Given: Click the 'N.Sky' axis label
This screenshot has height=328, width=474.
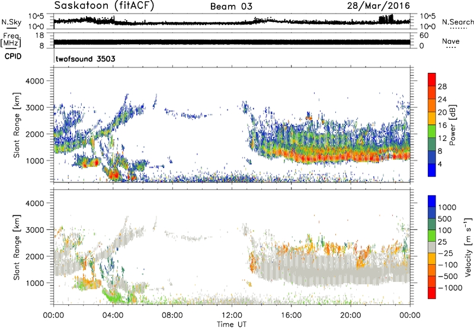Looking at the screenshot, I should [x=11, y=22].
